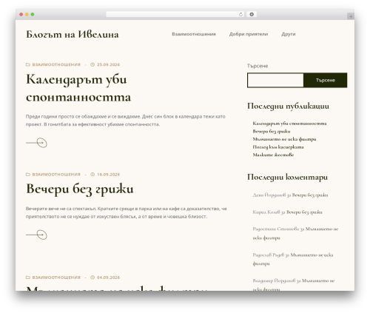The height and width of the screenshot is (313, 370).
Task: Click the Последни публикации heading
Action: point(288,106)
